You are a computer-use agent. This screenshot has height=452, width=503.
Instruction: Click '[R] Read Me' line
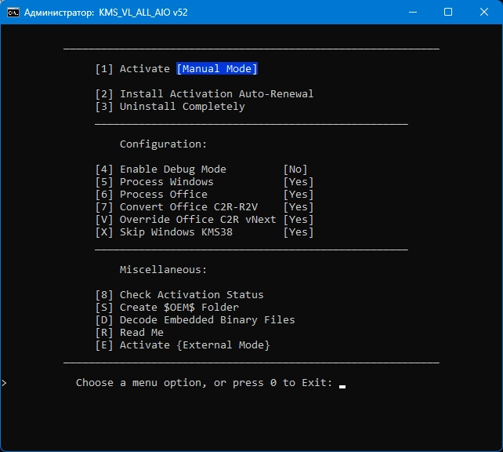pyautogui.click(x=129, y=332)
